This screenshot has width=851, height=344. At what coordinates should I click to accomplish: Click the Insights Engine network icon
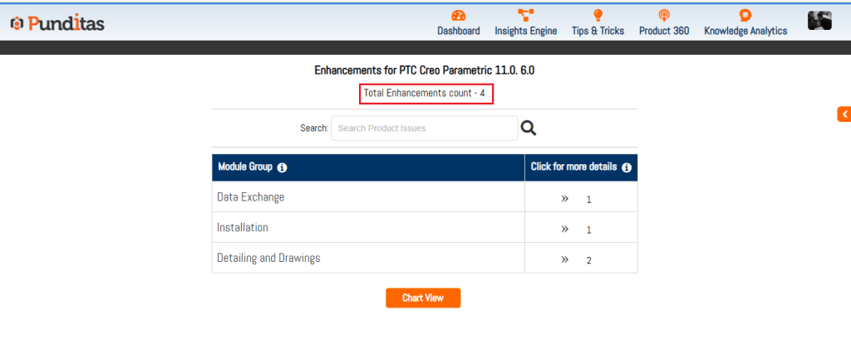click(x=525, y=16)
